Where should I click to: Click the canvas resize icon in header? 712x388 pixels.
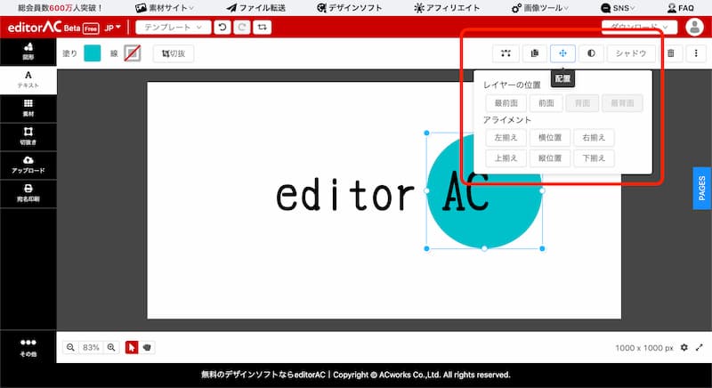click(x=262, y=28)
